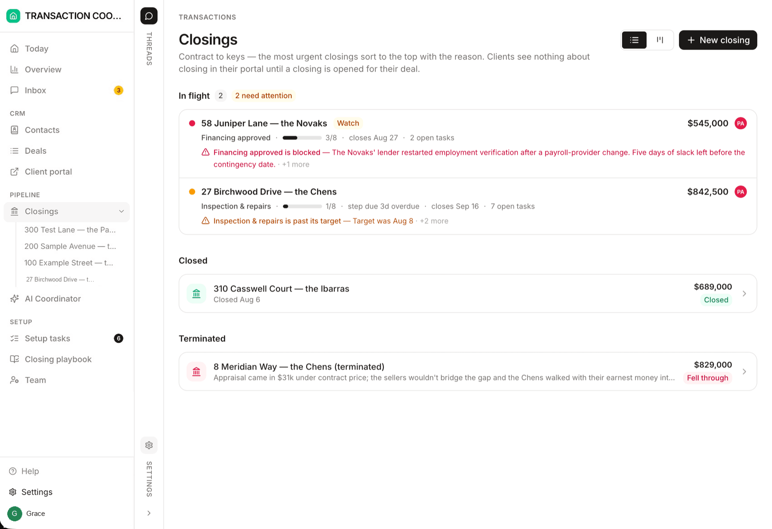
Task: Open 300 Test Lane in the sidebar tree
Action: pyautogui.click(x=70, y=230)
